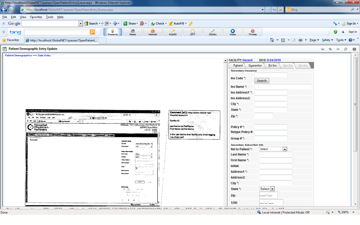
Task: Click the Ins Code Search button
Action: pyautogui.click(x=262, y=81)
